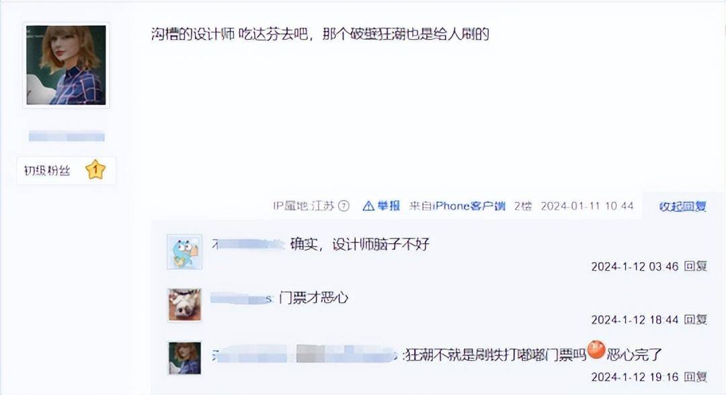726x395 pixels.
Task: Click the 2楼 floor number label
Action: pyautogui.click(x=523, y=206)
